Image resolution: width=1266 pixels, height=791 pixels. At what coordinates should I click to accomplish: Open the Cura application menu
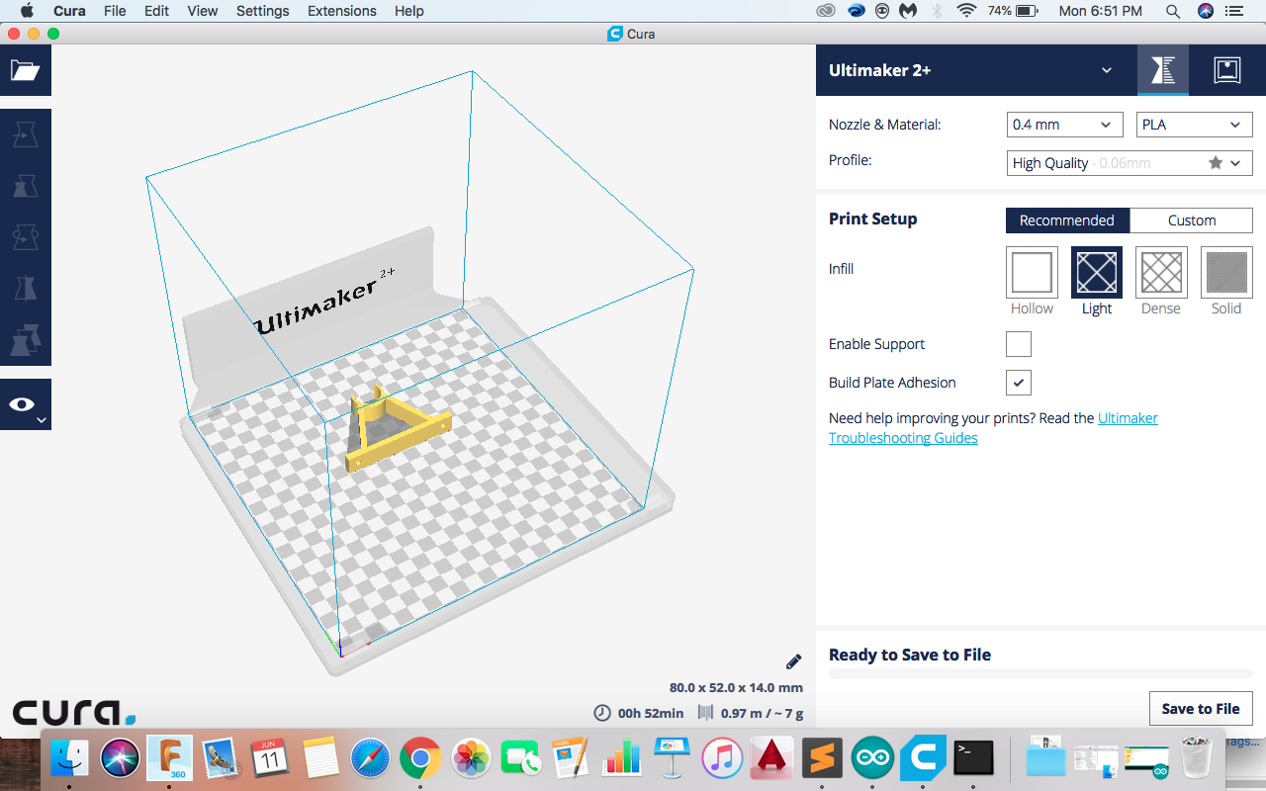tap(68, 11)
